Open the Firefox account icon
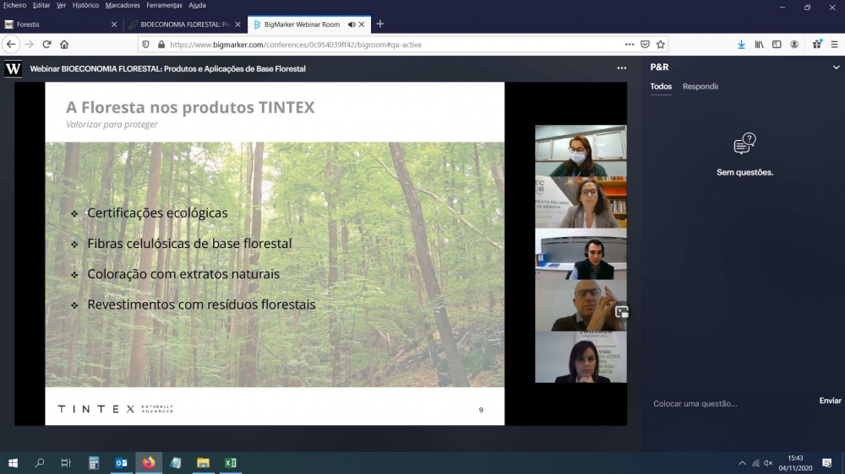 coord(794,45)
